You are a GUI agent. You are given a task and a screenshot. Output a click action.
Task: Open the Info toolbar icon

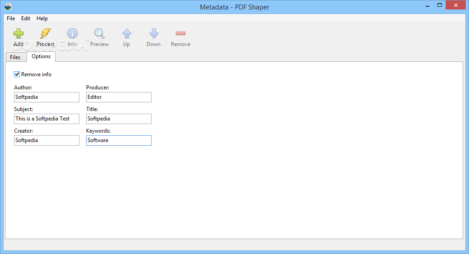pos(72,33)
